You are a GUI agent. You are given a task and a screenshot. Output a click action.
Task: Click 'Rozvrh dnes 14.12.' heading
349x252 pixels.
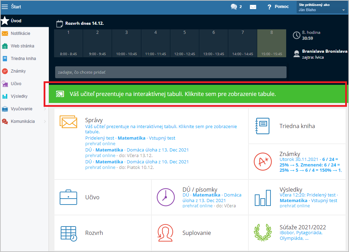click(84, 23)
